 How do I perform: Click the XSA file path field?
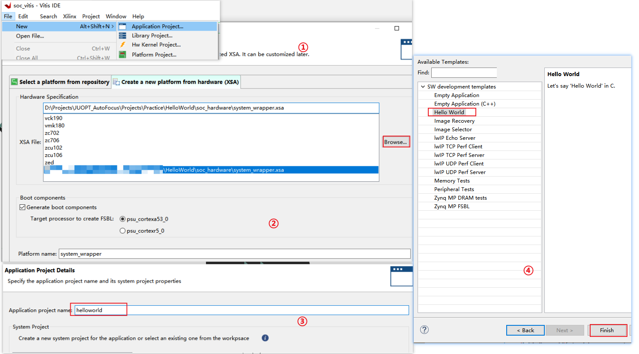point(211,108)
